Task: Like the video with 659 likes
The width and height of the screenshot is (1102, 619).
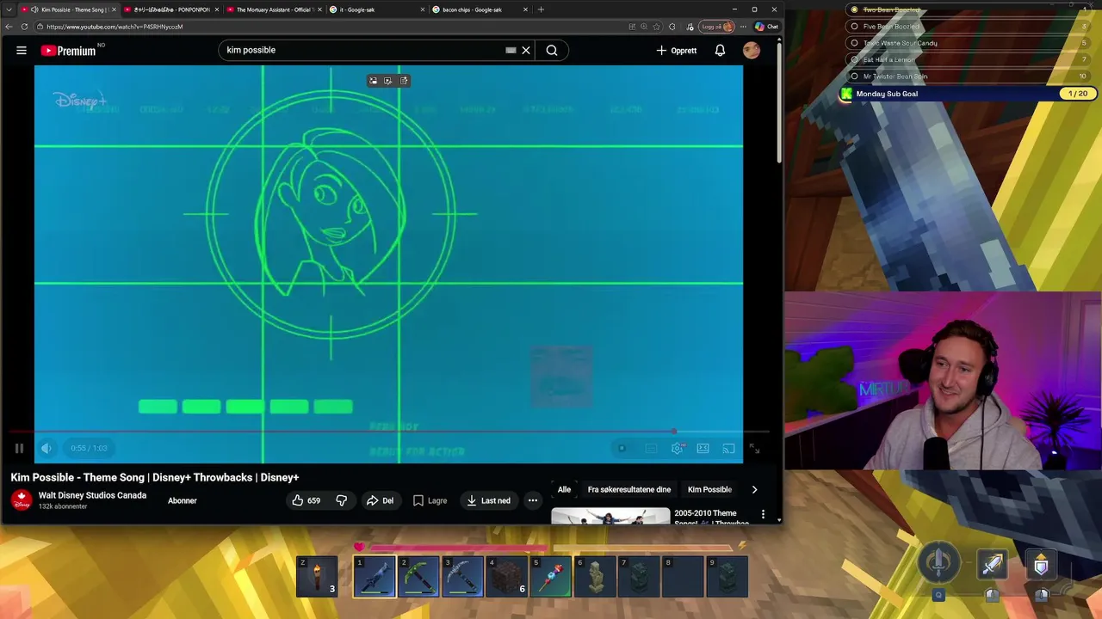Action: click(x=306, y=500)
